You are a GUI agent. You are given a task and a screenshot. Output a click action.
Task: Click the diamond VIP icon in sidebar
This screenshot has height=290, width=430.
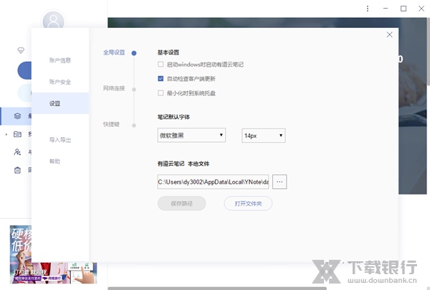coord(21,51)
